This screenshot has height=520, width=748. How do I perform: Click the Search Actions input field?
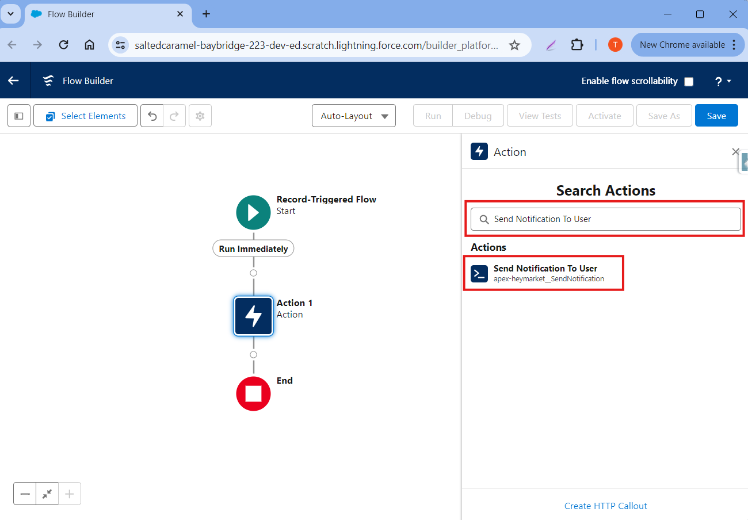click(606, 219)
